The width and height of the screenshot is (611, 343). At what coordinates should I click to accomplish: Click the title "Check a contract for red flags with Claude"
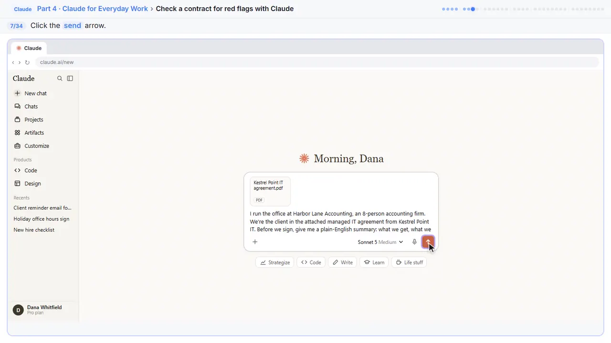pos(225,9)
